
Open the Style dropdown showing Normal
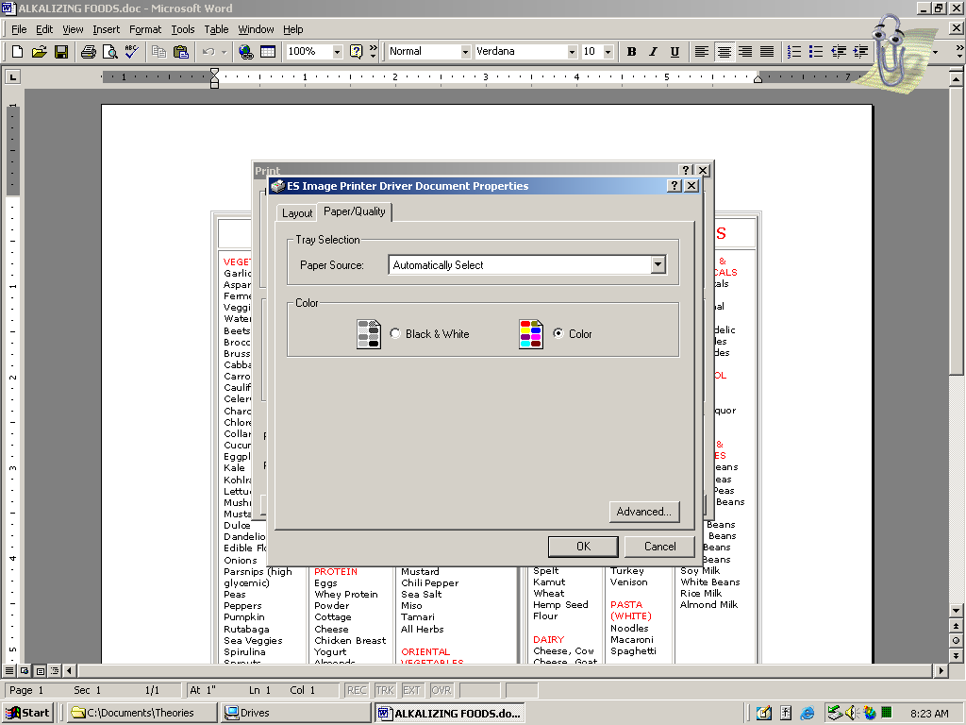click(466, 52)
